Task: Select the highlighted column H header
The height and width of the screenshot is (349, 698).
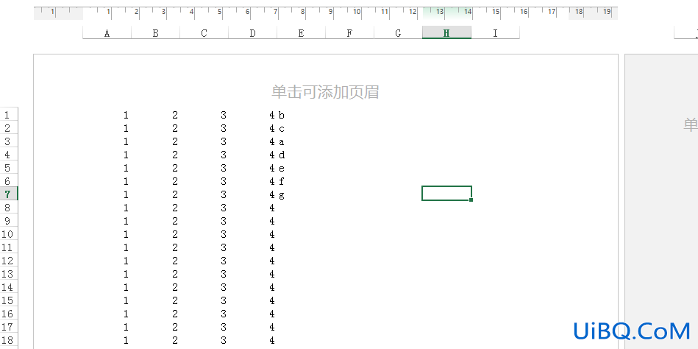Action: click(446, 32)
